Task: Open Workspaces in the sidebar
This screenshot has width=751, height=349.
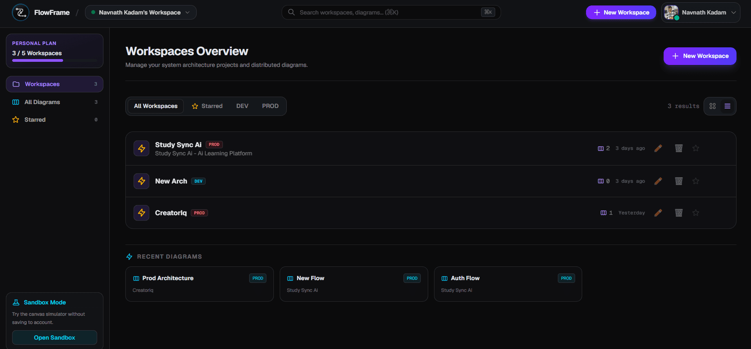Action: tap(54, 84)
